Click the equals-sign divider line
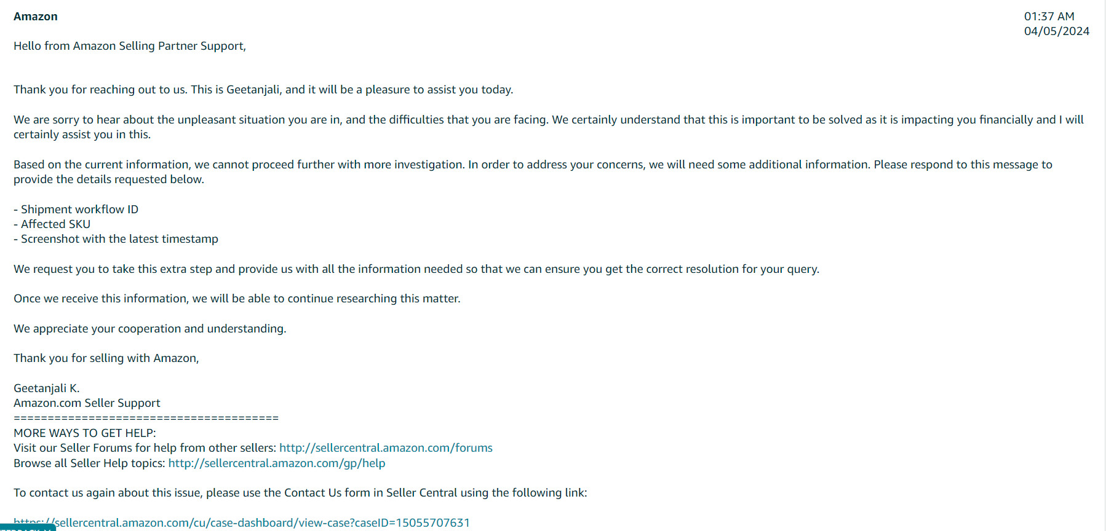Image resolution: width=1119 pixels, height=531 pixels. [x=146, y=419]
